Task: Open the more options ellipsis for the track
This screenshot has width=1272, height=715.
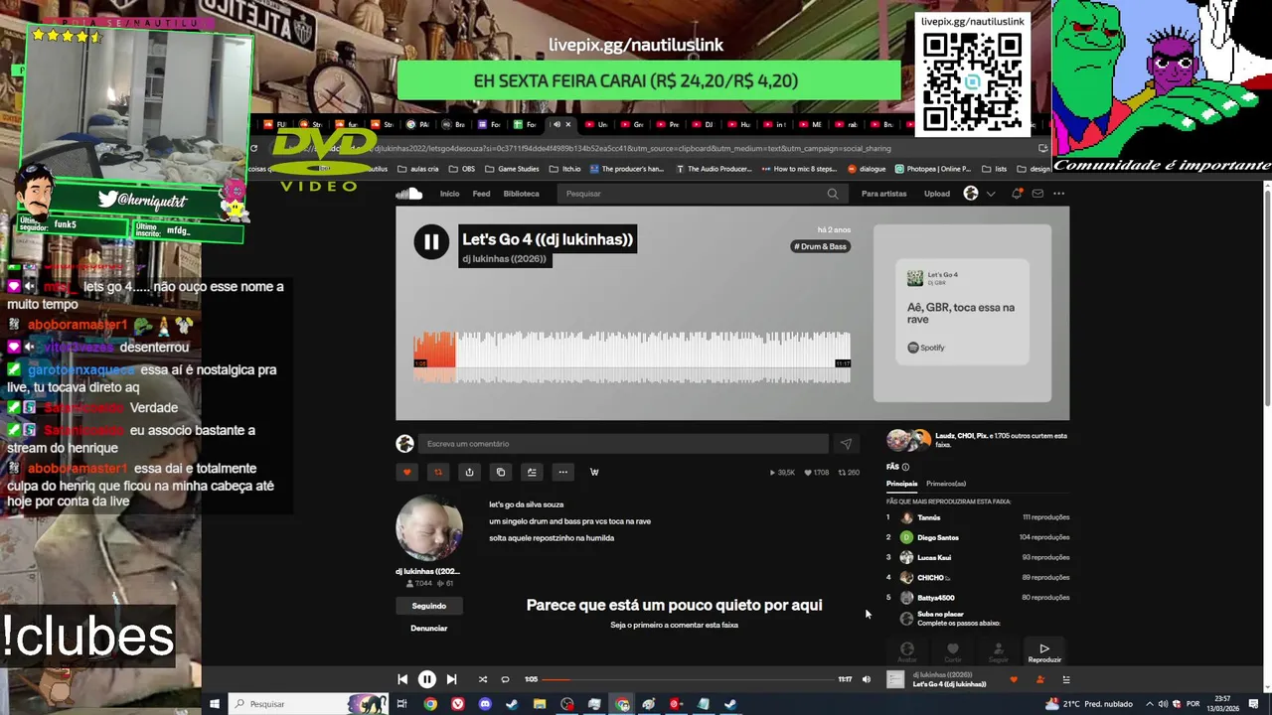Action: [x=562, y=472]
